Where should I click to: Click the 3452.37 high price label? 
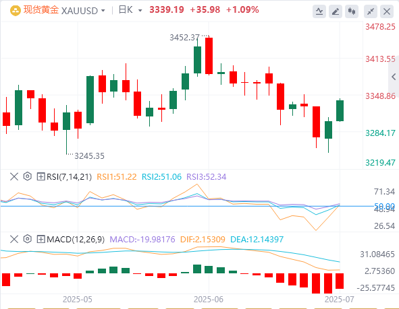(184, 38)
